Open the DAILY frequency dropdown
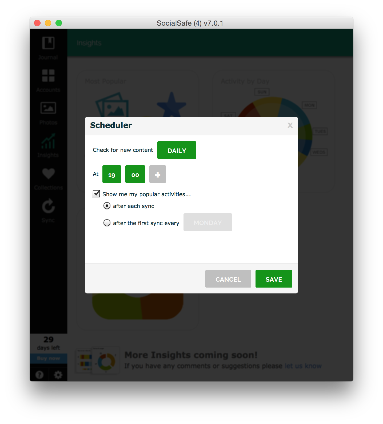Image resolution: width=383 pixels, height=424 pixels. [177, 150]
